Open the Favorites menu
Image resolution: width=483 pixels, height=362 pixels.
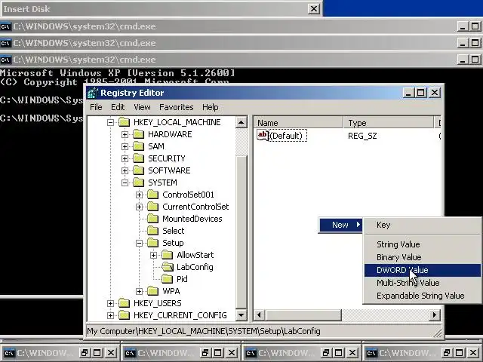pos(176,107)
